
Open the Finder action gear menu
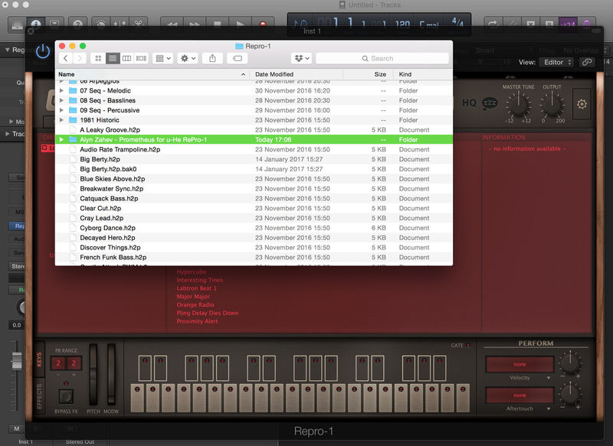187,58
